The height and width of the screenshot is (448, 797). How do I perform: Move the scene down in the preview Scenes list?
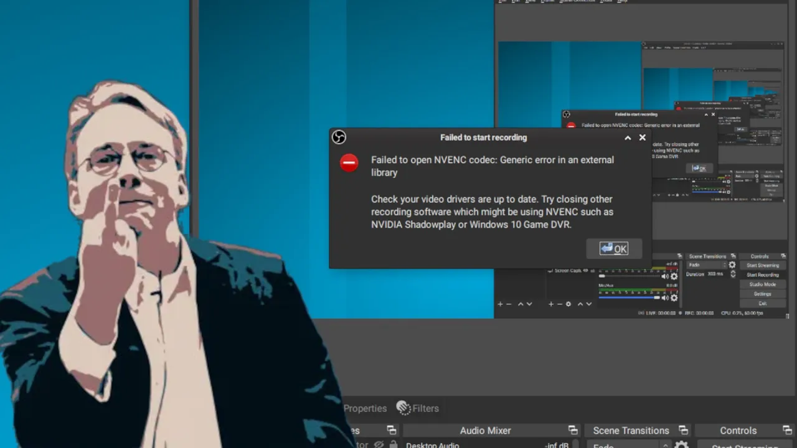coord(529,304)
